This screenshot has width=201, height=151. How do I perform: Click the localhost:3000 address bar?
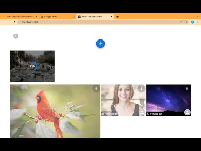(x=103, y=22)
